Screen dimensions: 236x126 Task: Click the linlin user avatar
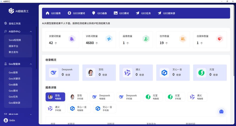(x=6, y=120)
